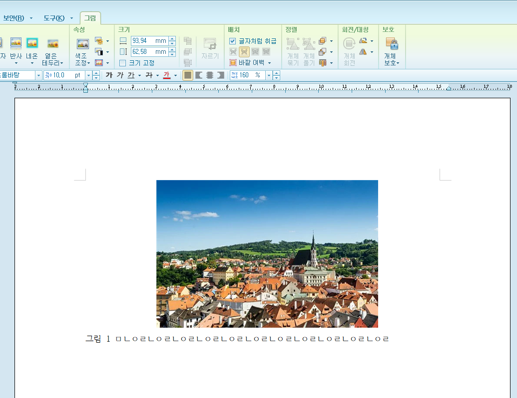Select right paragraph alignment
The width and height of the screenshot is (517, 398).
coord(221,75)
